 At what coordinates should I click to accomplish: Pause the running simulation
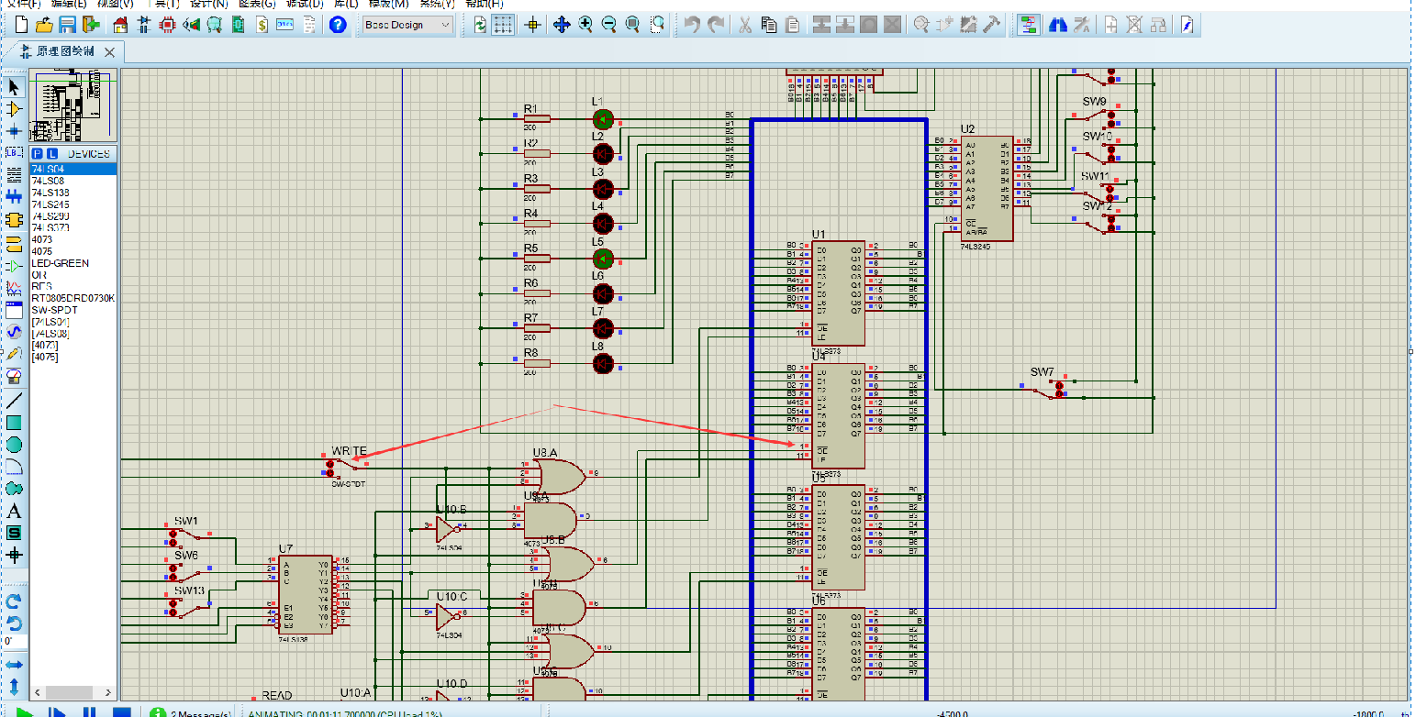(89, 711)
